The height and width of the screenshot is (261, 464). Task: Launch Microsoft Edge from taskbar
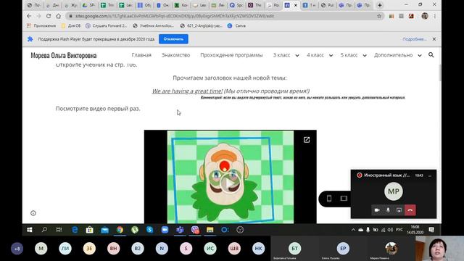point(75,230)
